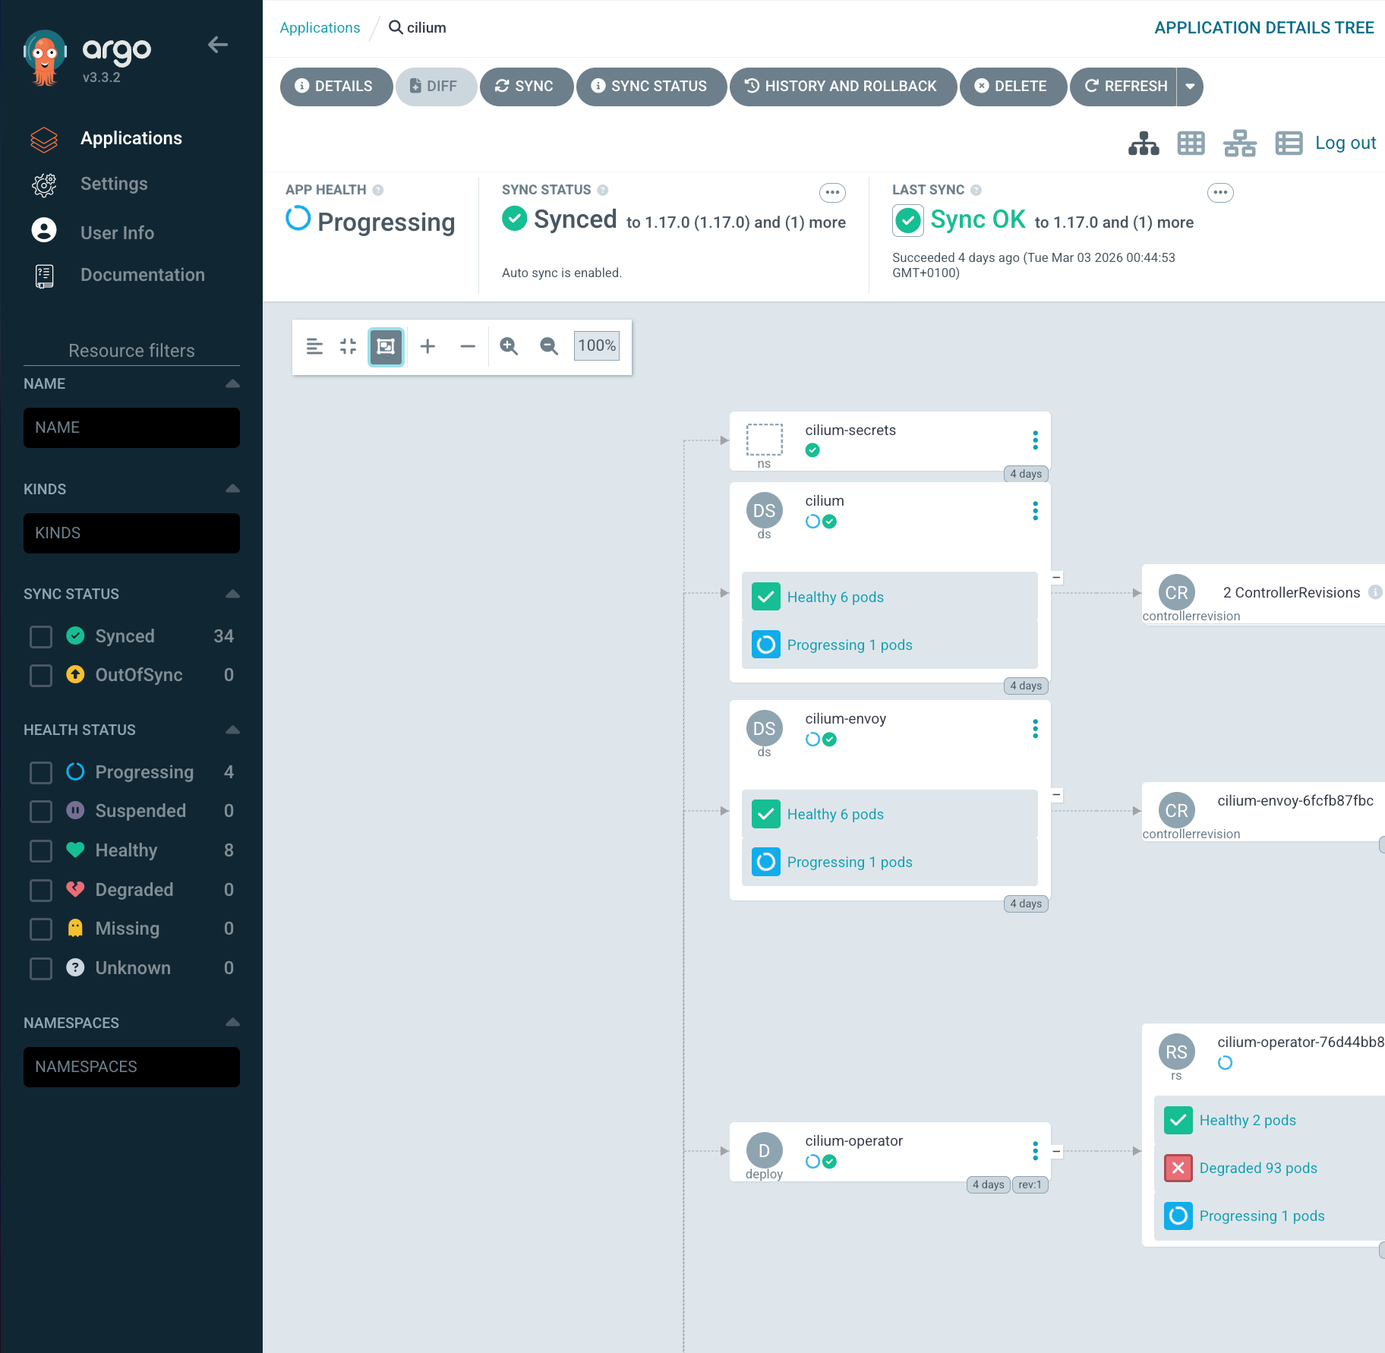Open Documentation from the sidebar
1385x1353 pixels.
143,275
